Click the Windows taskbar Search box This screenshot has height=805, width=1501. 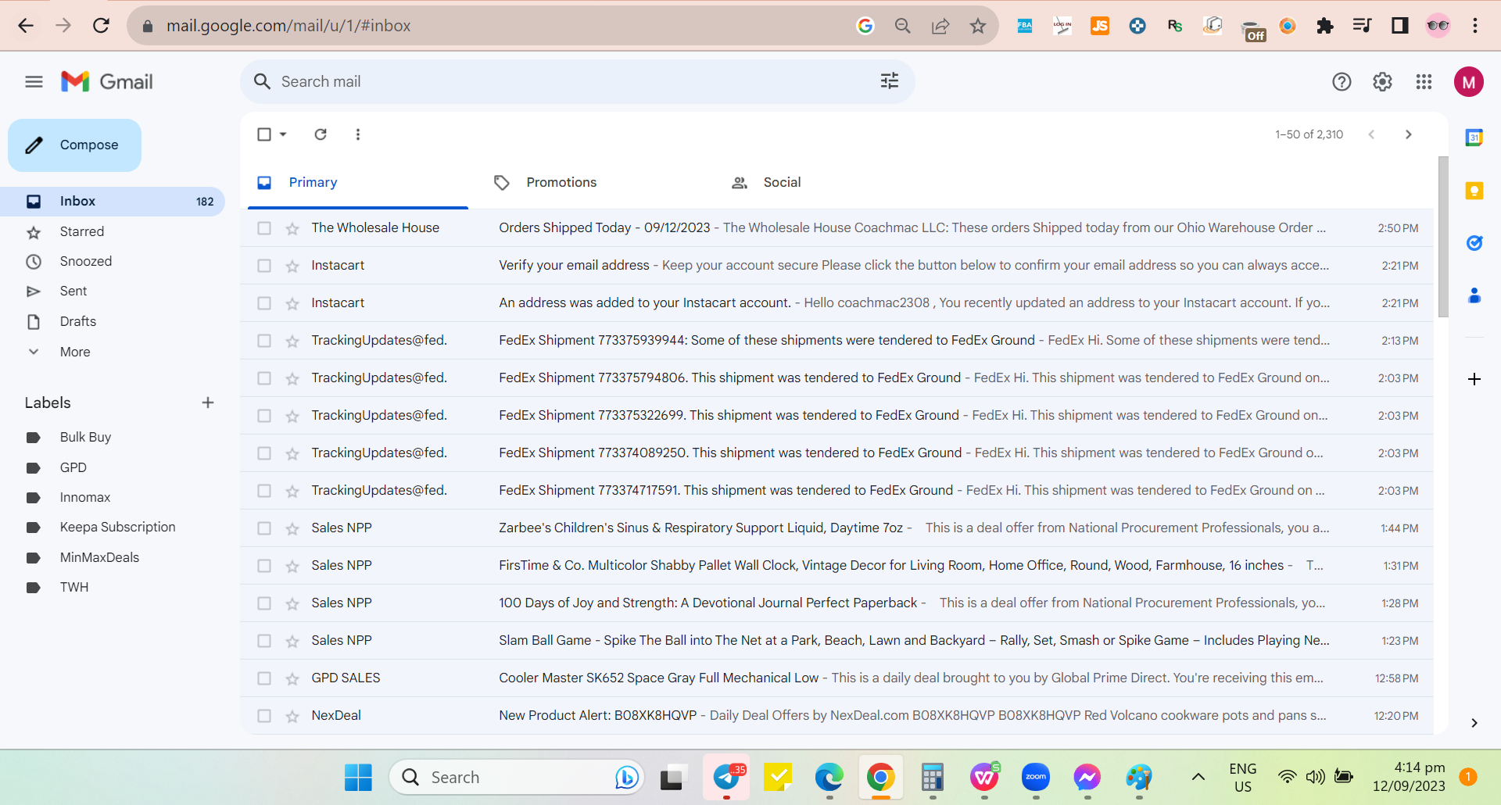tap(516, 777)
